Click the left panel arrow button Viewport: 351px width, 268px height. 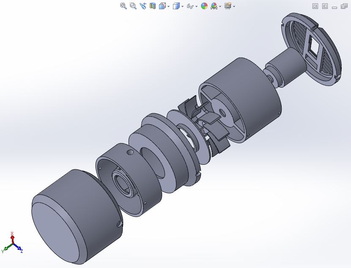315,6
